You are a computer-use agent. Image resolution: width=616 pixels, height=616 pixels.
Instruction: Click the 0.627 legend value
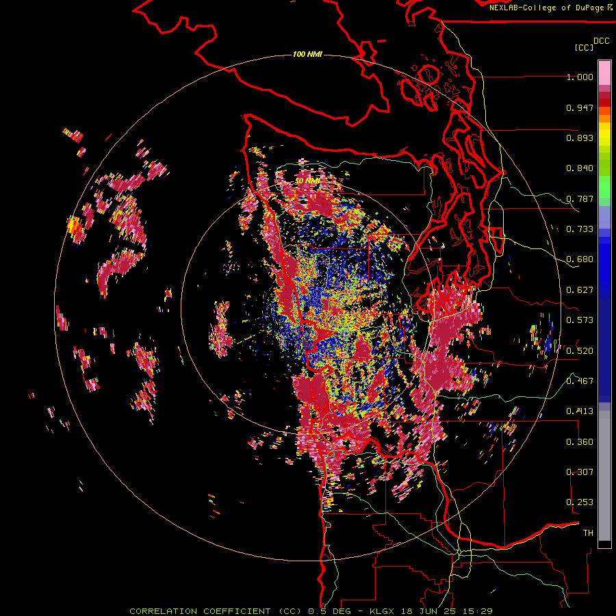[580, 290]
